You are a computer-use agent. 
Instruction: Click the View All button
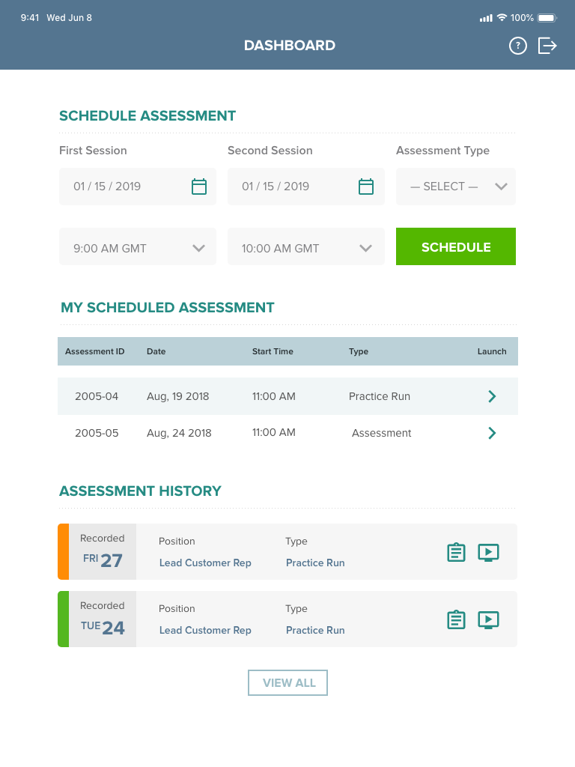[288, 683]
